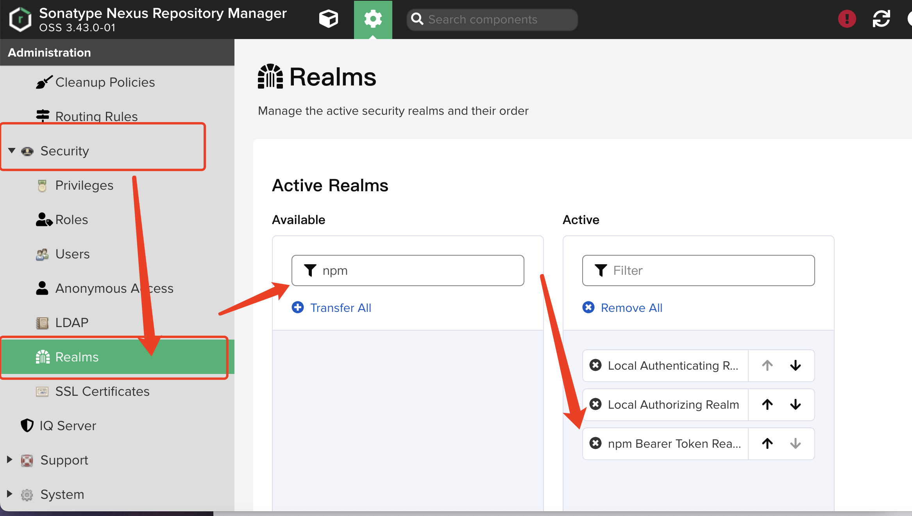Click the System gear icon in sidebar
The height and width of the screenshot is (516, 912).
click(27, 495)
